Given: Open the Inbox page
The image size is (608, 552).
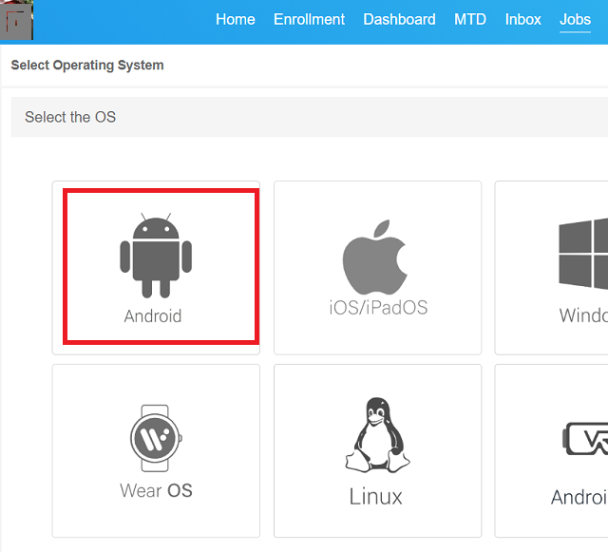Looking at the screenshot, I should point(522,19).
